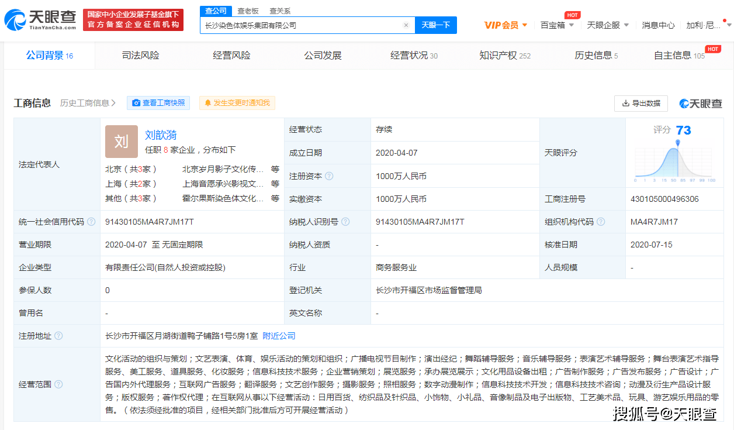Click the 天眼查 logo in the 工商信息 header

coord(700,103)
